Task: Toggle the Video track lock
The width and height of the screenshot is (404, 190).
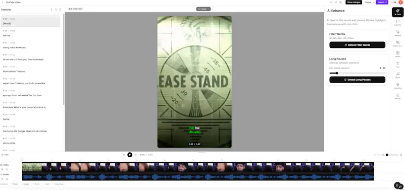Action: click(7, 169)
